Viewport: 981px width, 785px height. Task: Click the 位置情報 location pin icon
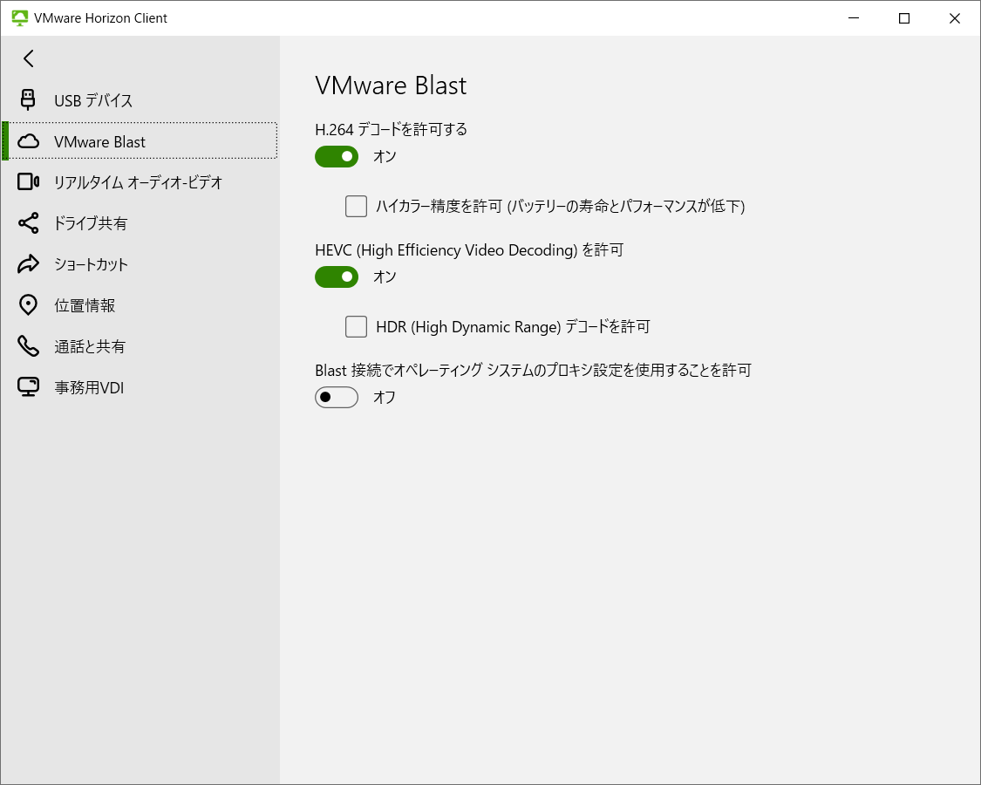(x=27, y=304)
